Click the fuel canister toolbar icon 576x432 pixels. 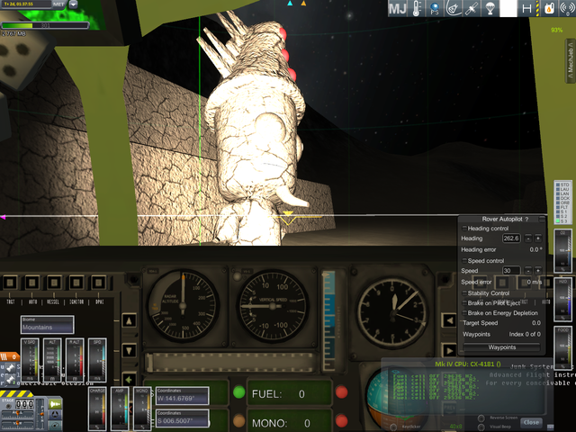click(549, 8)
